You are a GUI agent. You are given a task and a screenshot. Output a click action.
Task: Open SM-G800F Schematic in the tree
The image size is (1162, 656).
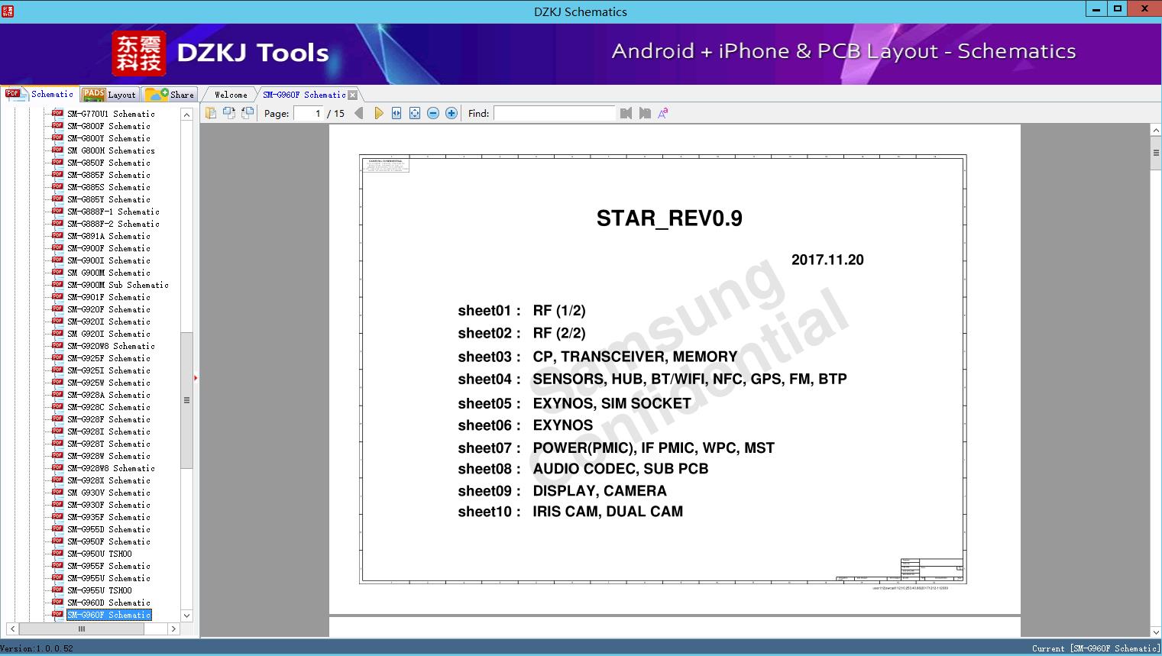[x=108, y=126]
